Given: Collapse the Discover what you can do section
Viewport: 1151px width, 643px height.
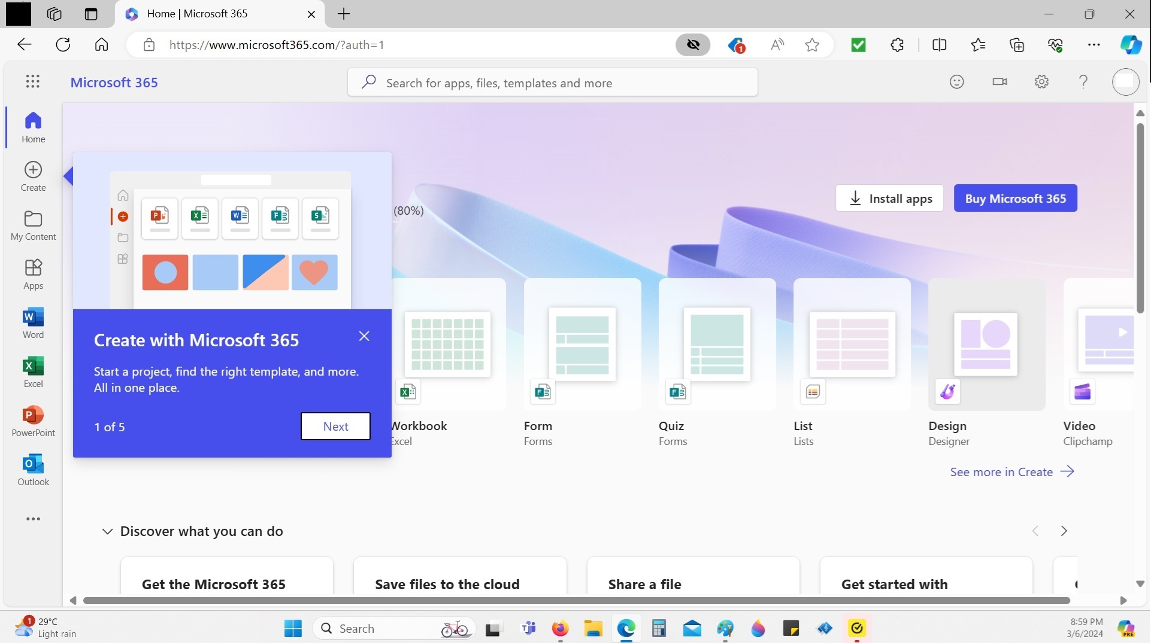Looking at the screenshot, I should (107, 532).
